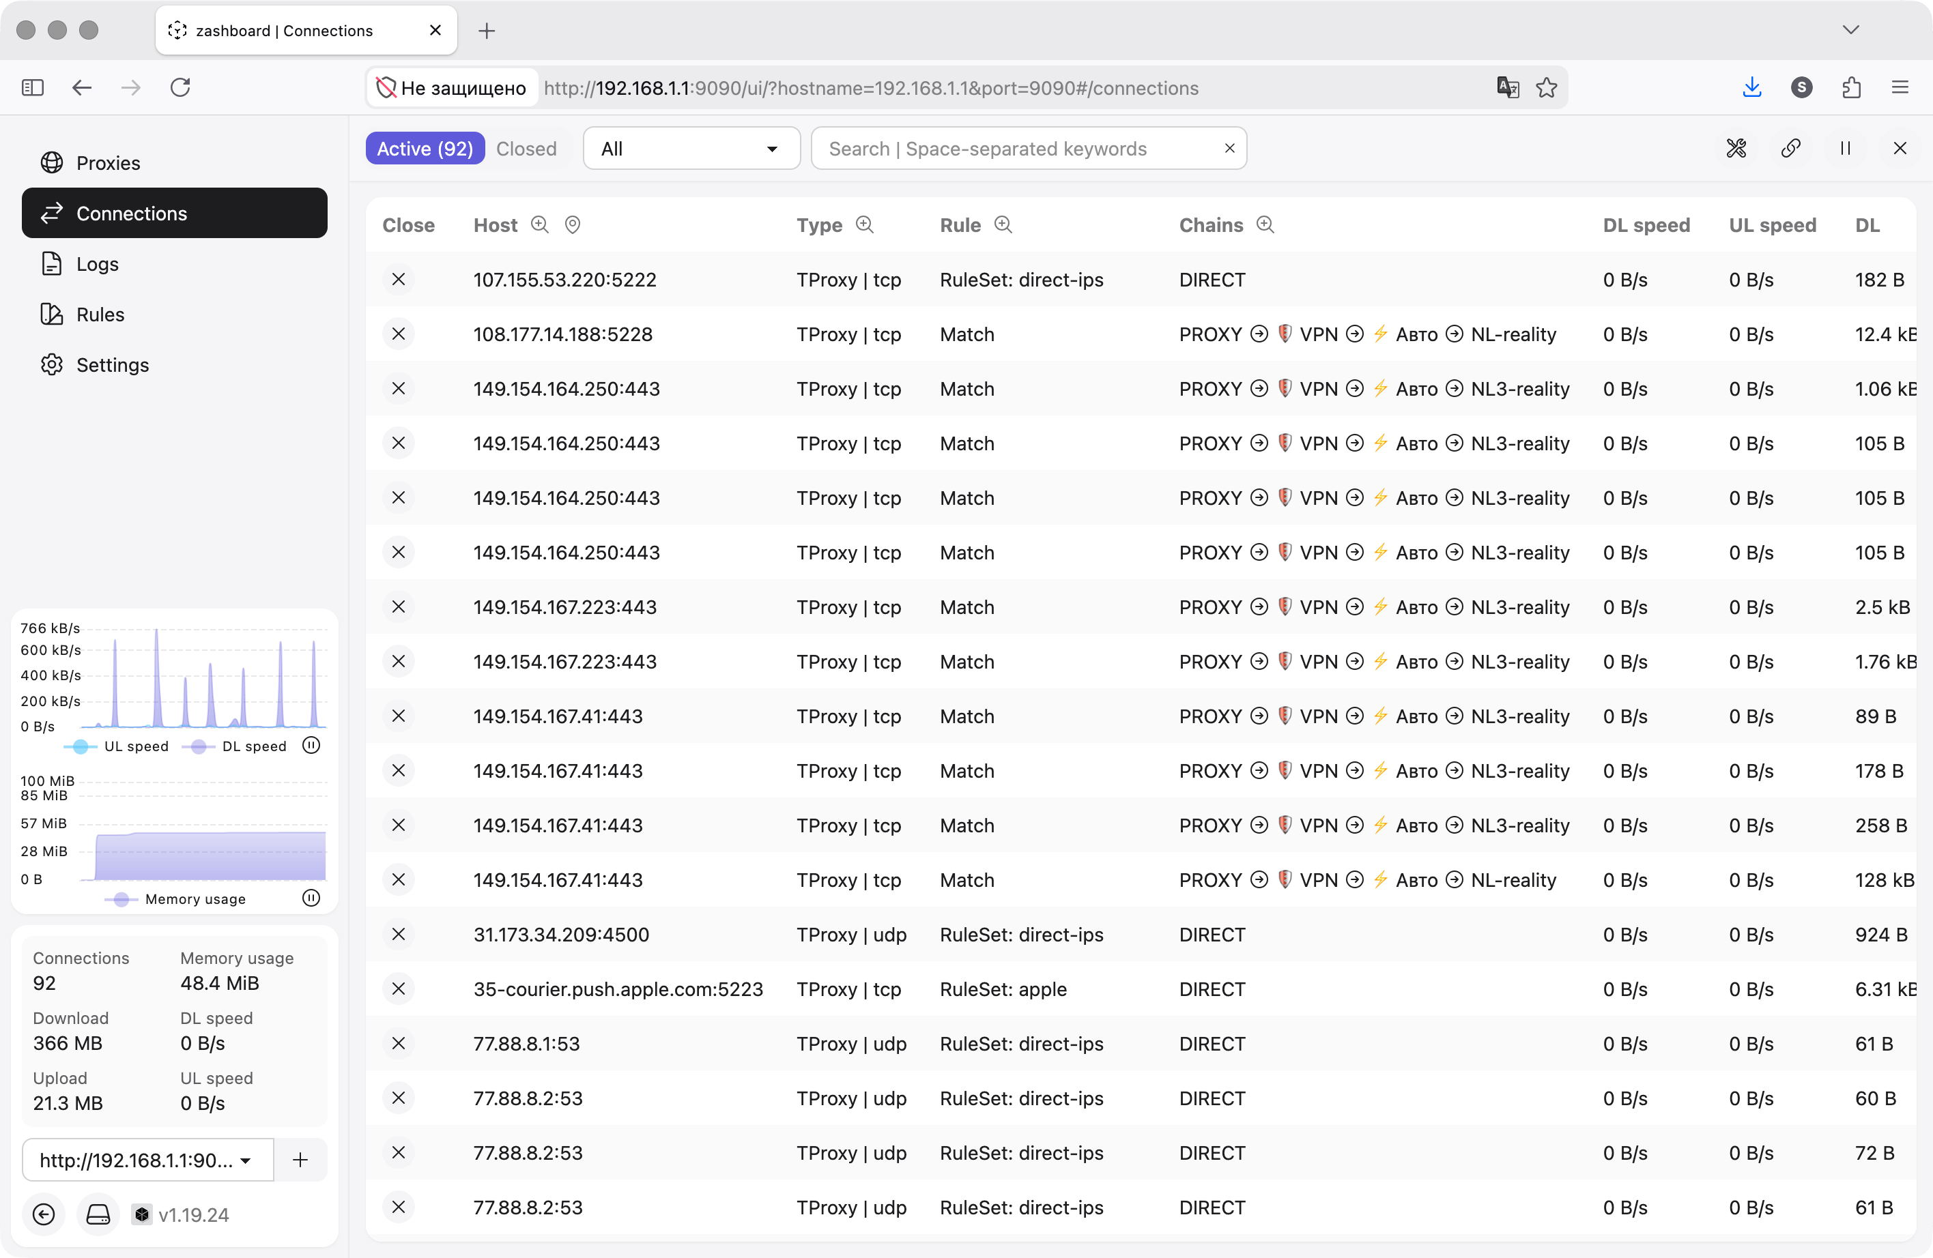Sort by the Host column header
This screenshot has height=1258, width=1933.
pyautogui.click(x=496, y=225)
